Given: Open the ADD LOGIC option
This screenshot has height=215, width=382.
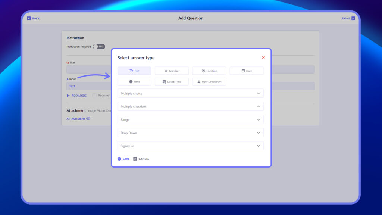Looking at the screenshot, I should pyautogui.click(x=76, y=96).
